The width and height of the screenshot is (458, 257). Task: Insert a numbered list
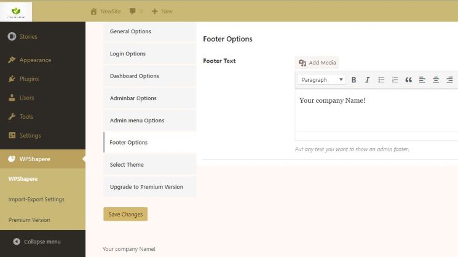[x=395, y=80]
